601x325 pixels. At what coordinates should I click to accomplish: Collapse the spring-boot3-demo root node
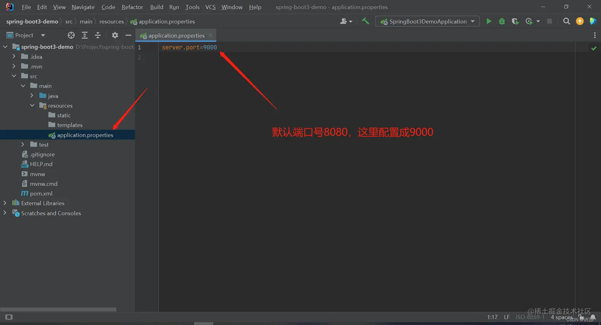coord(5,47)
